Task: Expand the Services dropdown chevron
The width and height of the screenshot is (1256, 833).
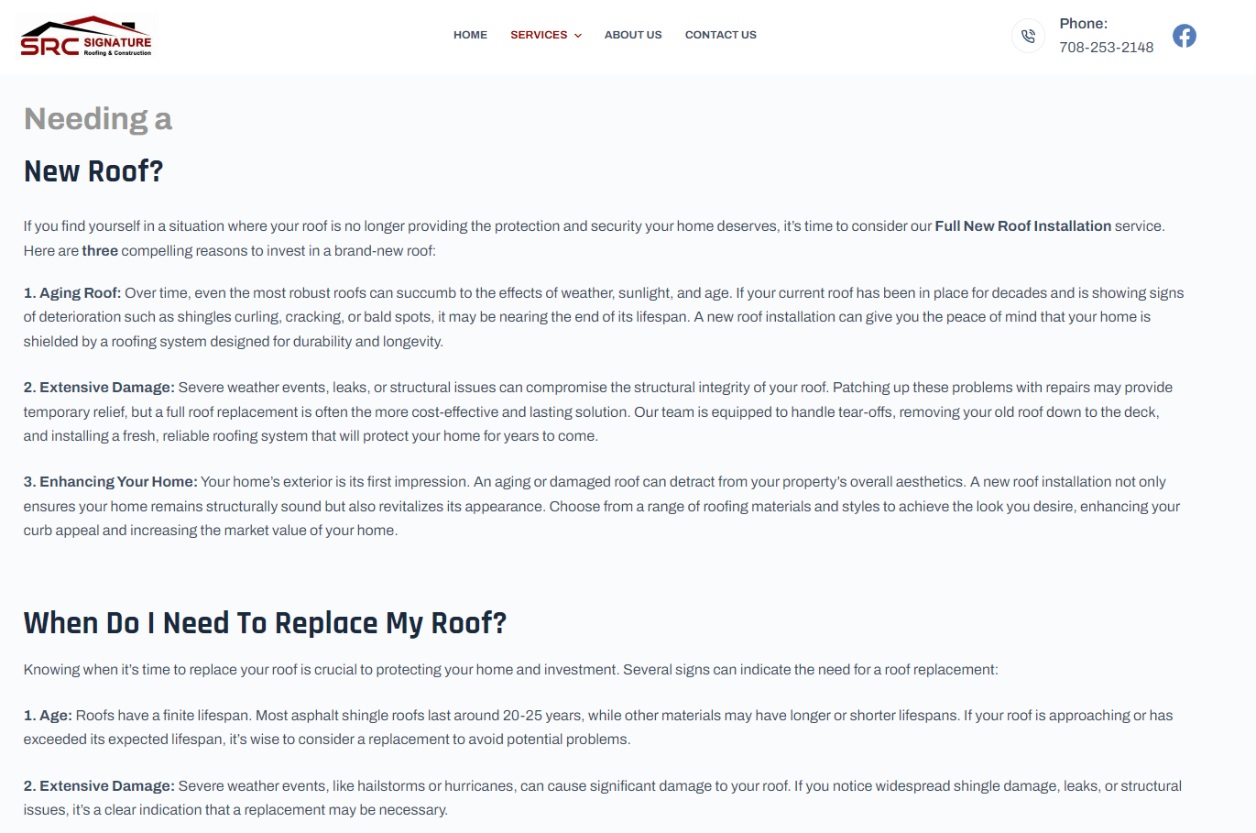Action: click(x=577, y=36)
